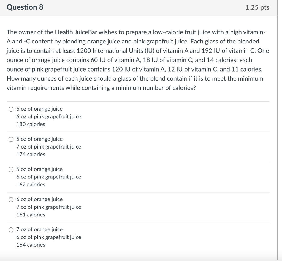This screenshot has width=282, height=261.
Task: Pick the radio button for 161 calories answer
Action: (x=11, y=200)
